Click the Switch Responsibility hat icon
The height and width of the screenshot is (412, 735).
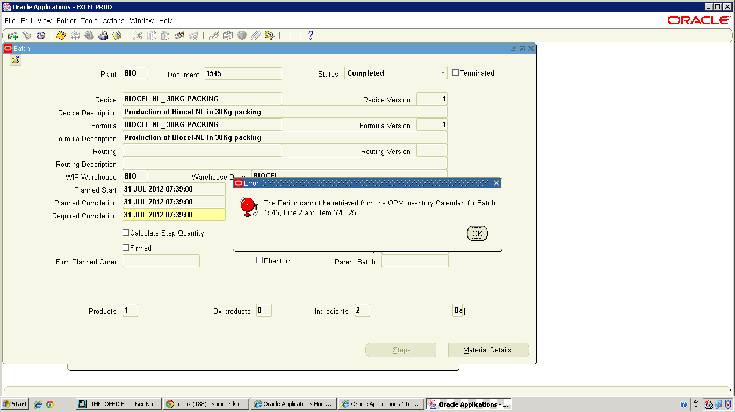pos(89,35)
